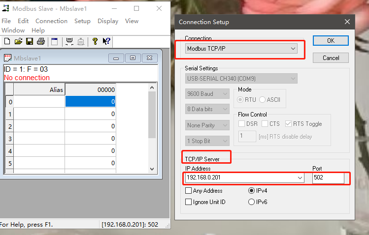The width and height of the screenshot is (369, 235).
Task: Select the ASCII mode radio button
Action: pyautogui.click(x=262, y=100)
